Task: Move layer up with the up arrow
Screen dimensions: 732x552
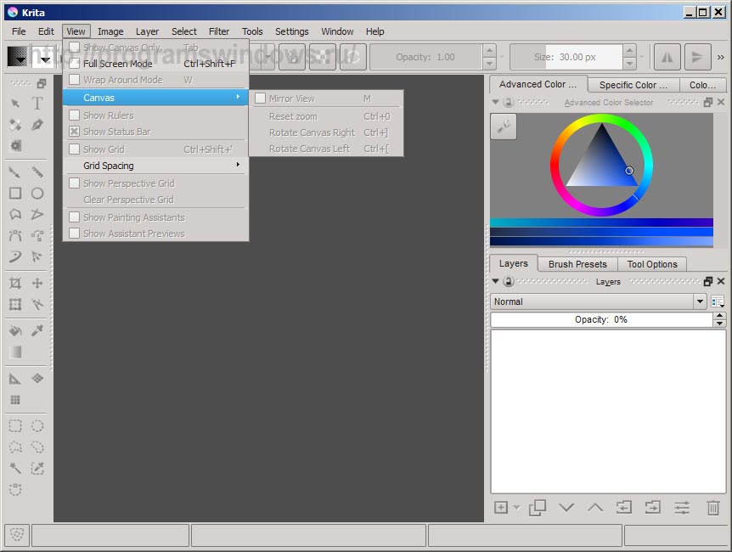Action: [x=594, y=508]
